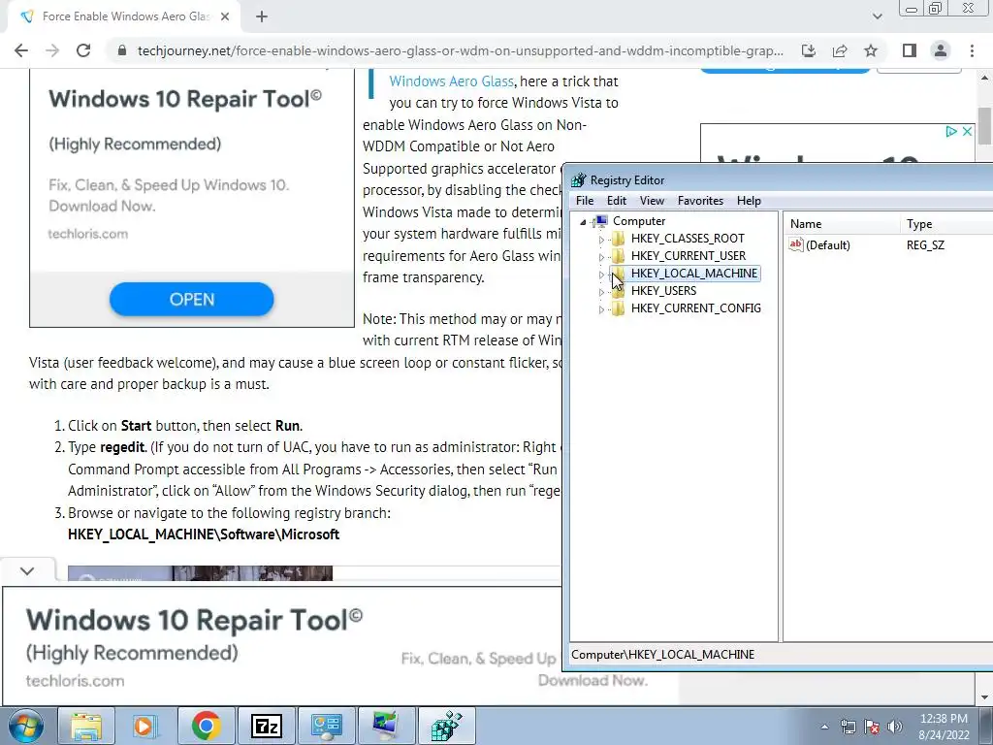This screenshot has height=745, width=993.
Task: Go back with Chrome's back arrow
Action: 21,50
